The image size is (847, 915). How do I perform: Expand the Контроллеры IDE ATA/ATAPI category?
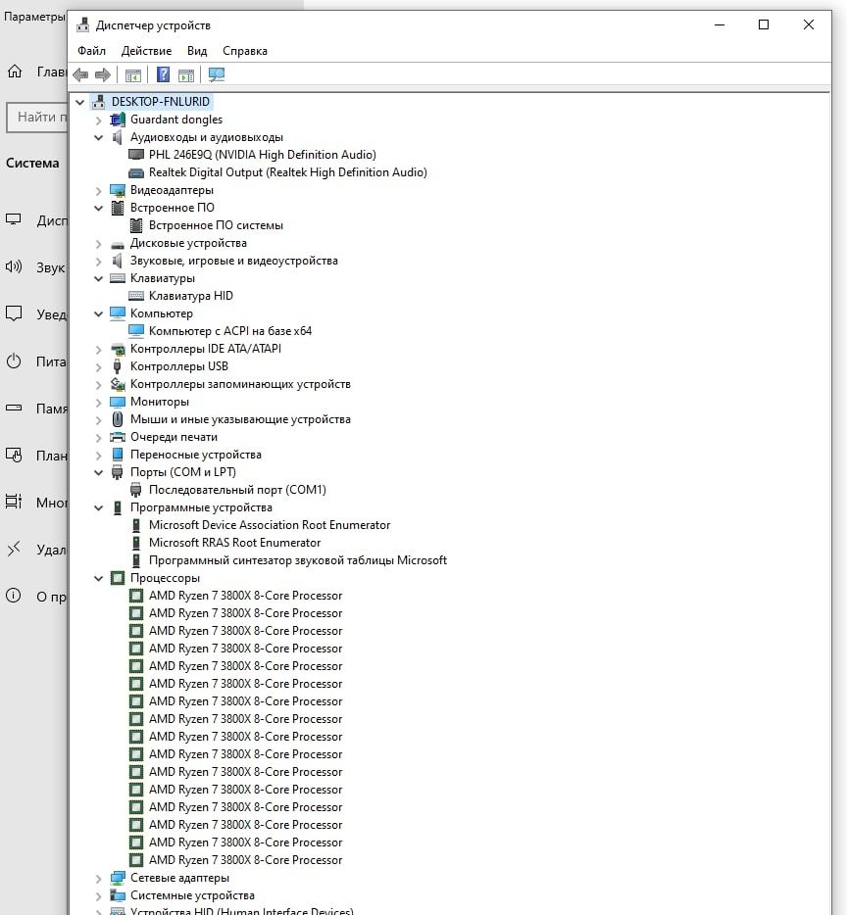coord(99,350)
